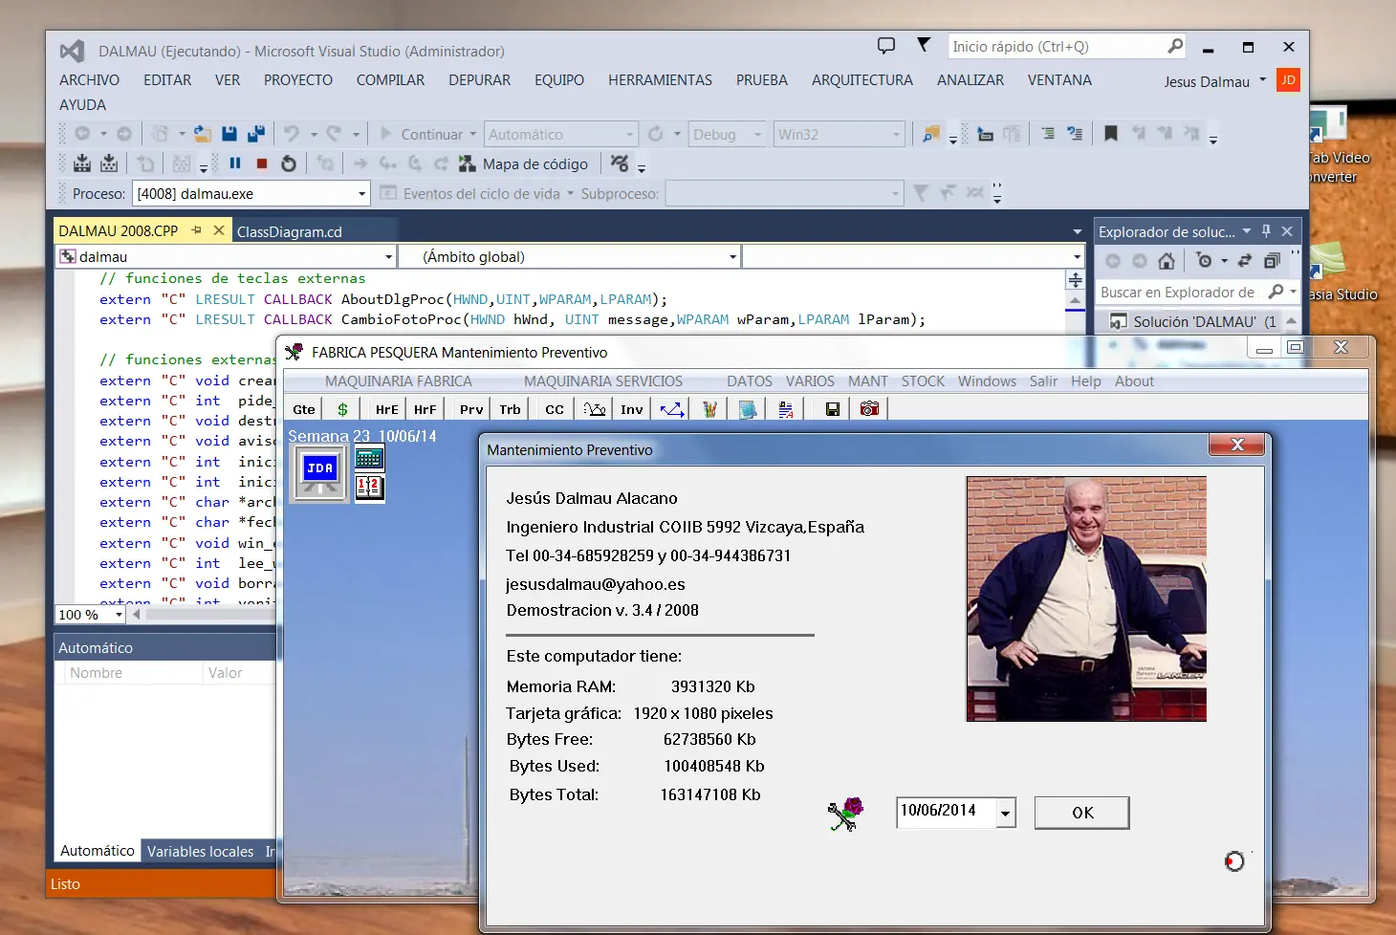Screen dimensions: 1396x935
Task: Expand the Continuar button dropdown arrow
Action: coord(472,135)
